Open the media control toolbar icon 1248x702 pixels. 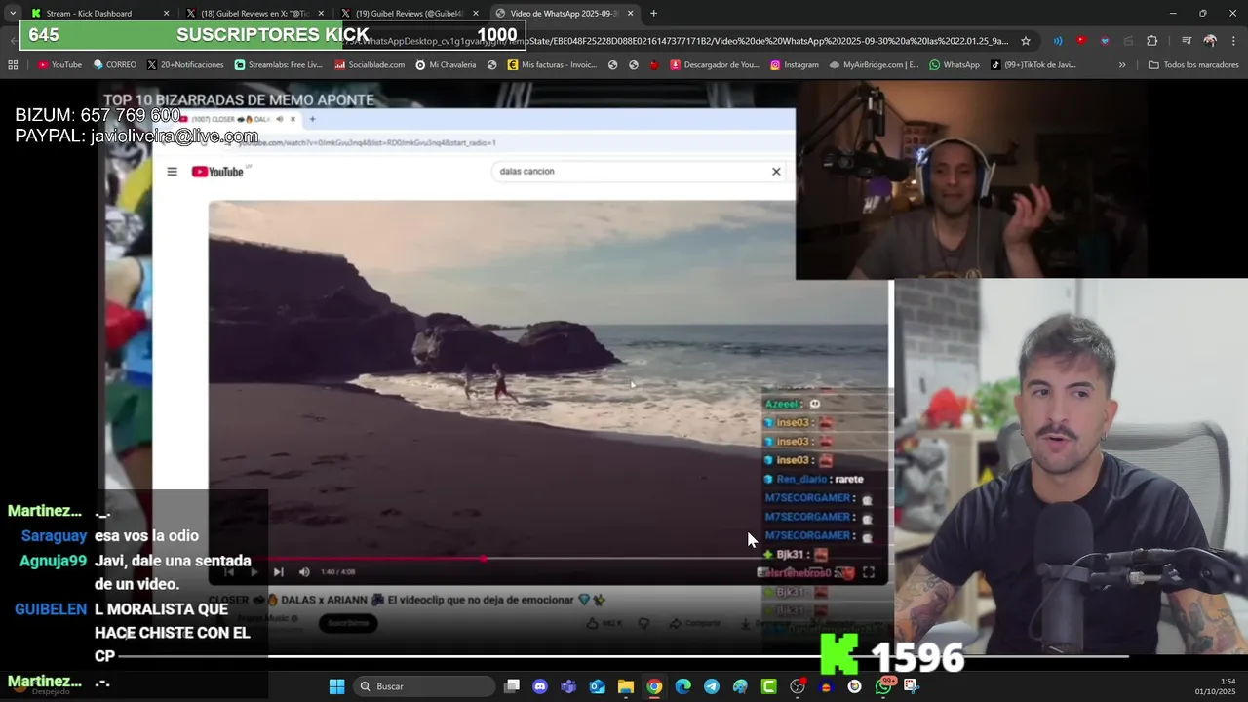1187,41
